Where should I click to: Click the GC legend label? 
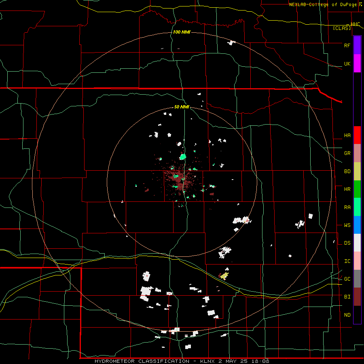(x=347, y=279)
